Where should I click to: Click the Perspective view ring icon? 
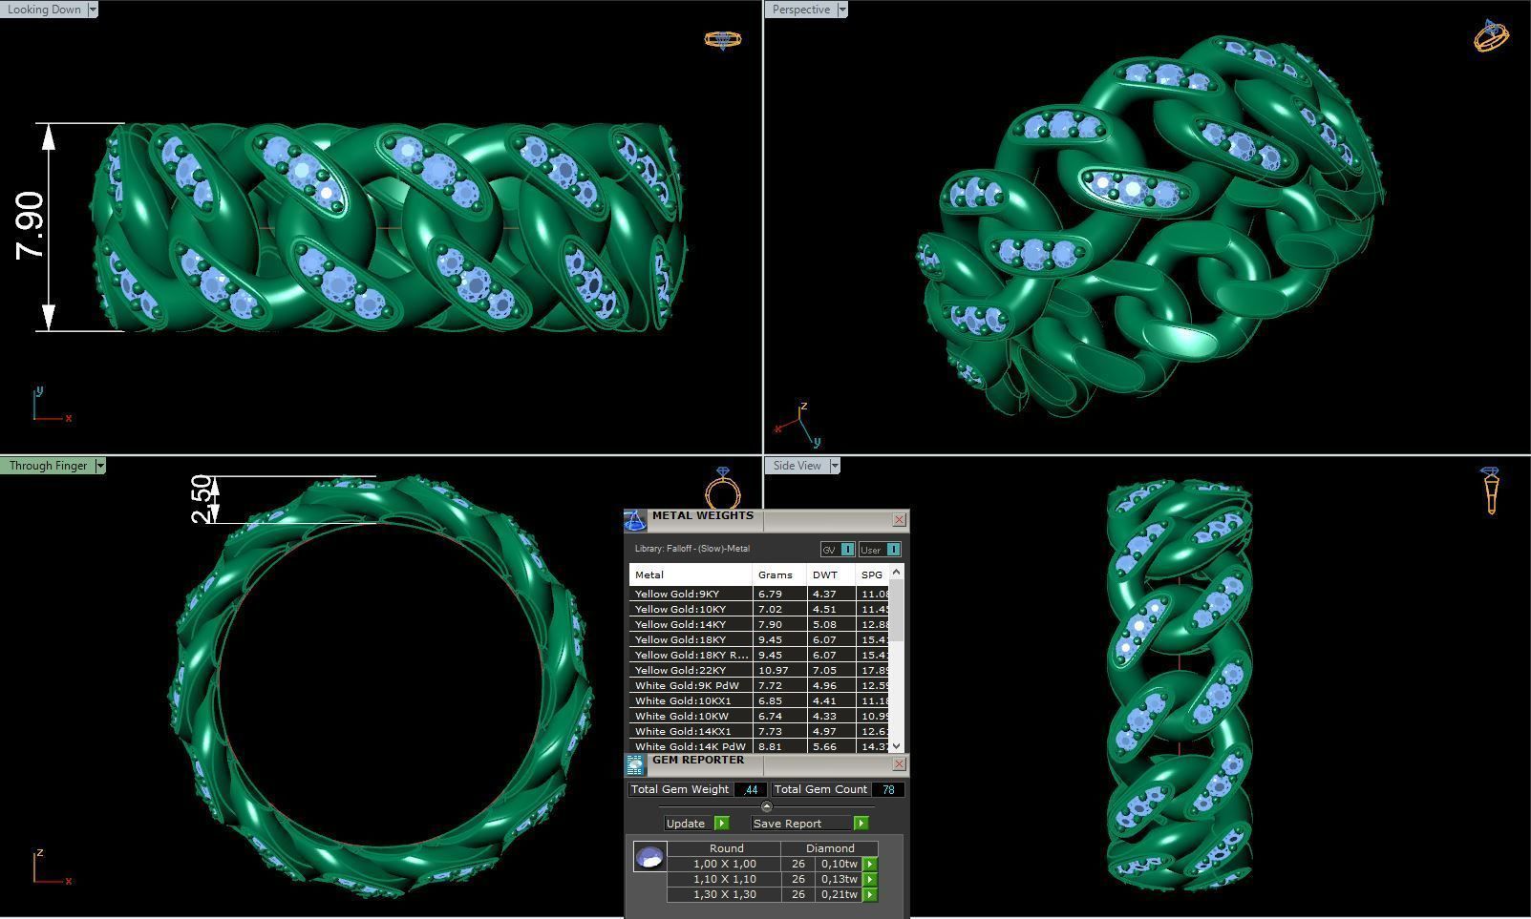pyautogui.click(x=1491, y=35)
